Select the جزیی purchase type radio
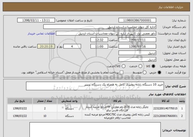Screen dimensions: 193x137 pos(159,72)
